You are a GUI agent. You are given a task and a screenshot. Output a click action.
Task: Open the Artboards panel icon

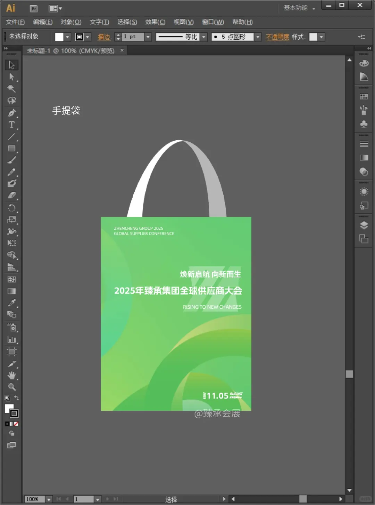coord(364,239)
